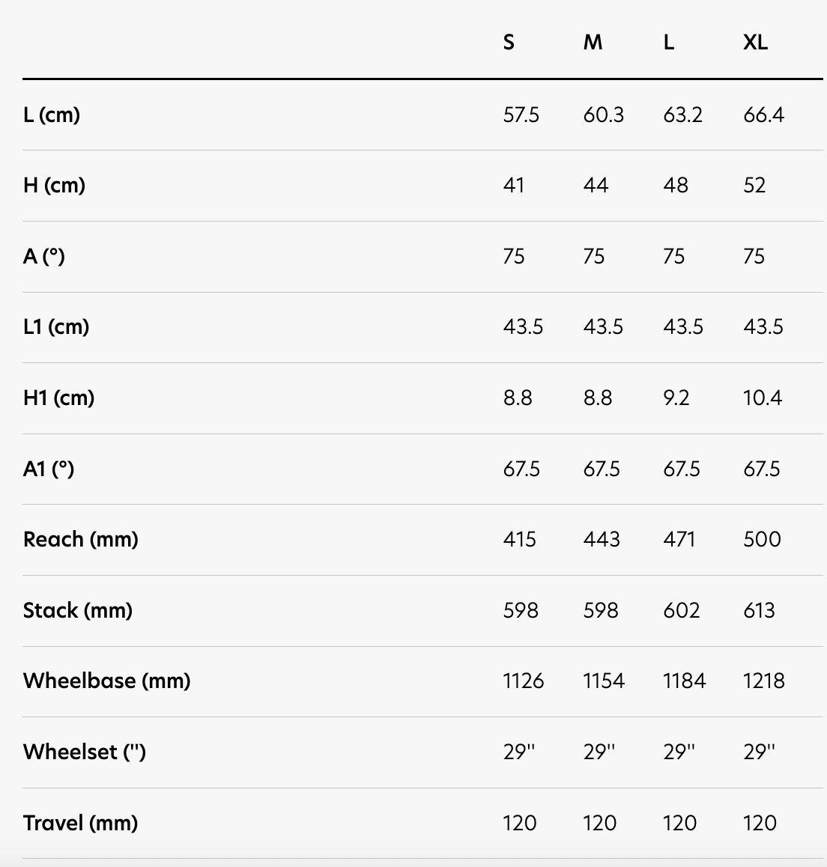Viewport: 827px width, 867px height.
Task: Click the Wheelbase (mm) row label
Action: click(107, 681)
